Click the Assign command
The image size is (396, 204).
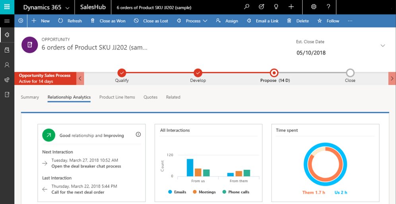pyautogui.click(x=227, y=21)
